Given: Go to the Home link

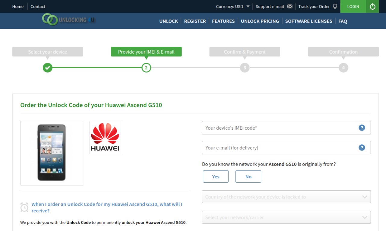Looking at the screenshot, I should pyautogui.click(x=18, y=6).
